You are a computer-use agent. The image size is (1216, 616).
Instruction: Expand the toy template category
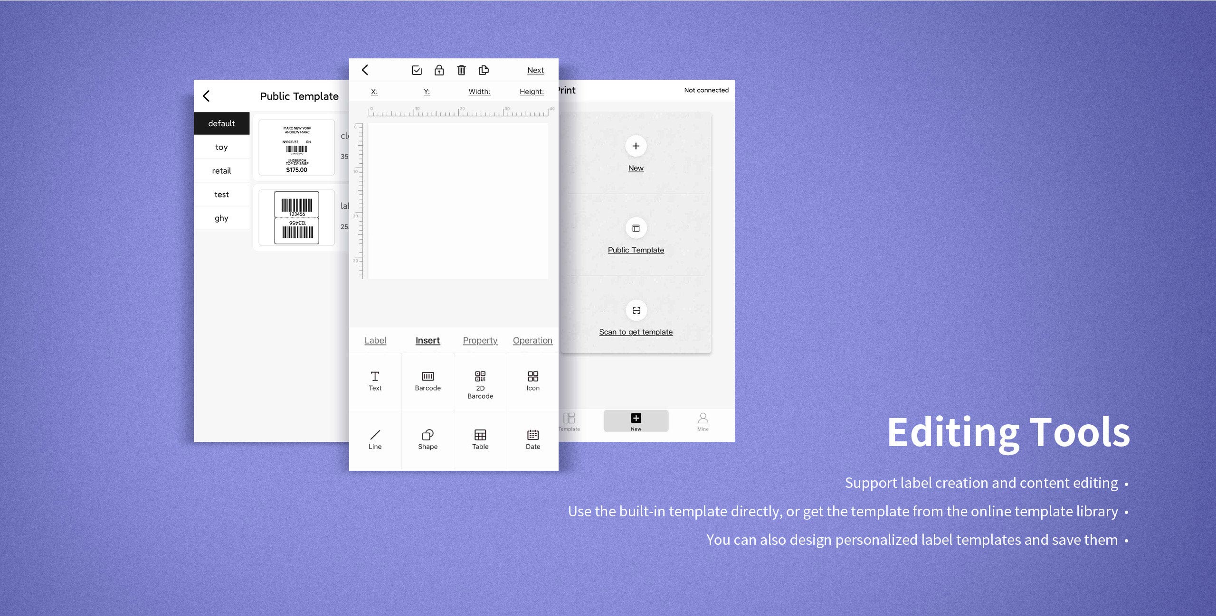click(221, 147)
